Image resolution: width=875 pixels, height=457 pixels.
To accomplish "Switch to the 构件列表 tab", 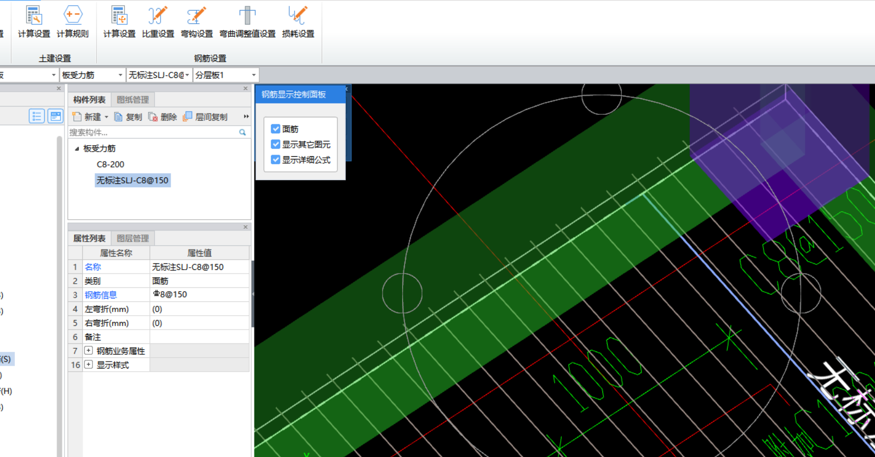I will (x=89, y=100).
